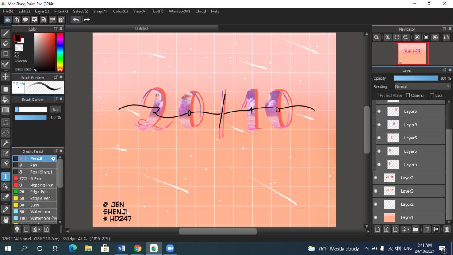Add a new layer folder
The height and width of the screenshot is (255, 453).
[415, 229]
